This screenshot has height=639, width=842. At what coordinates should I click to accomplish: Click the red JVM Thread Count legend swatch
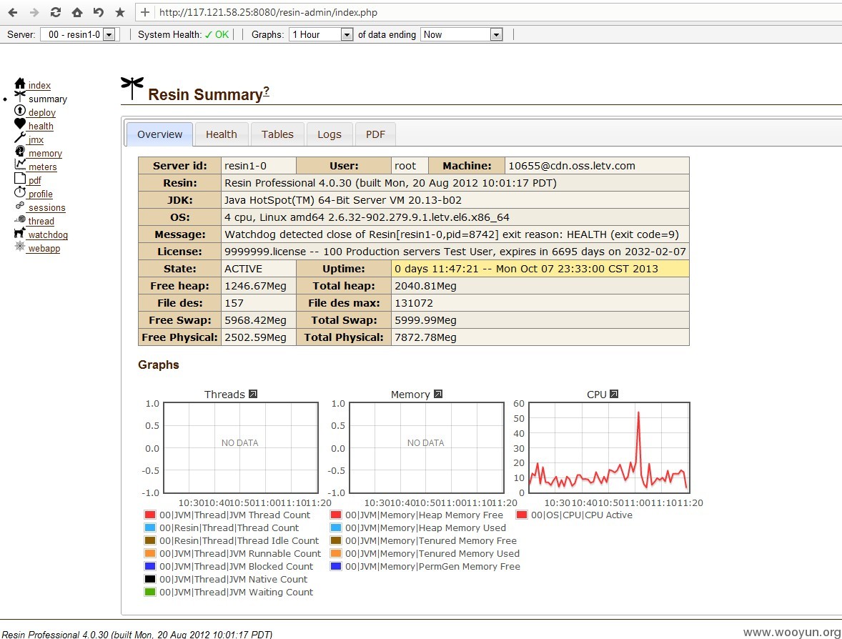(x=150, y=515)
